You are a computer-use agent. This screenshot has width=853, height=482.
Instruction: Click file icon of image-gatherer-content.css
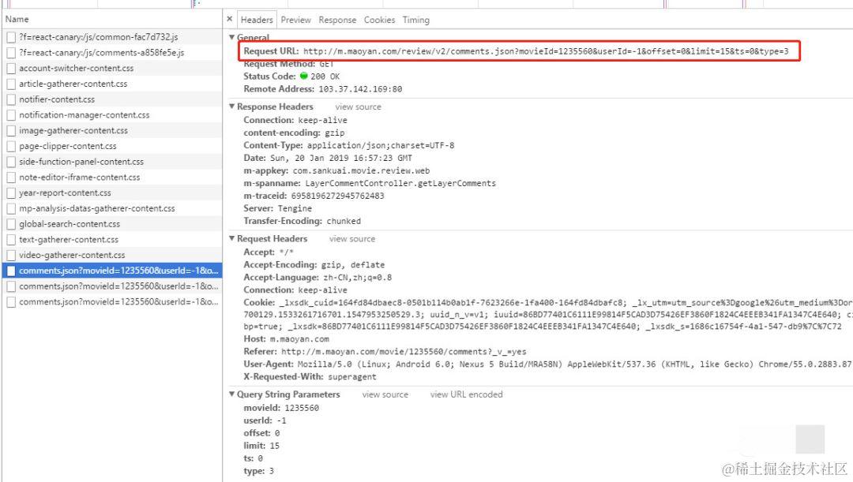coord(11,130)
